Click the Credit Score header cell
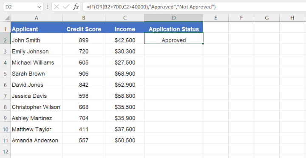The height and width of the screenshot is (158, 306). (x=84, y=29)
